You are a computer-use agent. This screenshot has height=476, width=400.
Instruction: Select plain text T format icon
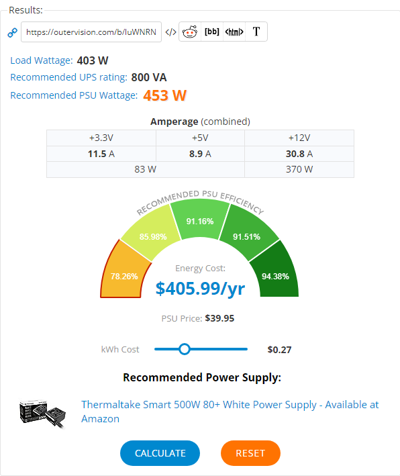pyautogui.click(x=256, y=32)
